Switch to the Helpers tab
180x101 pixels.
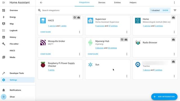(133, 3)
